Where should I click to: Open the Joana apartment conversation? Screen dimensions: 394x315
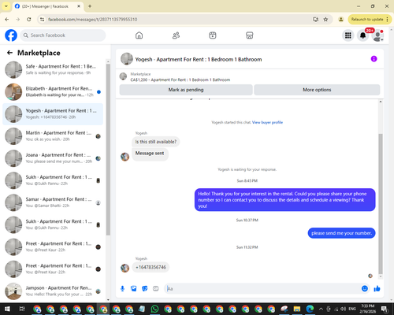click(53, 158)
